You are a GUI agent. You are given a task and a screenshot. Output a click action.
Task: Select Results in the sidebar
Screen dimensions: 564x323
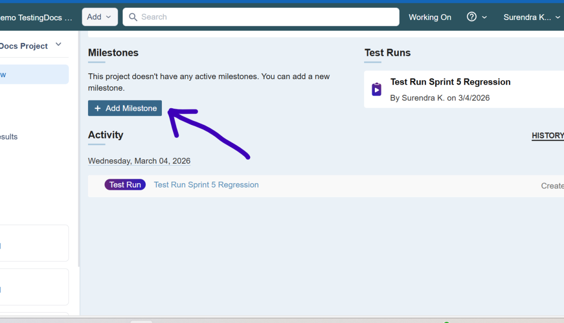pyautogui.click(x=8, y=136)
